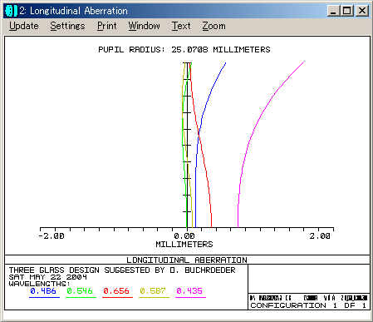373x322 pixels.
Task: Click the 2.00 axis label
Action: pyautogui.click(x=320, y=236)
